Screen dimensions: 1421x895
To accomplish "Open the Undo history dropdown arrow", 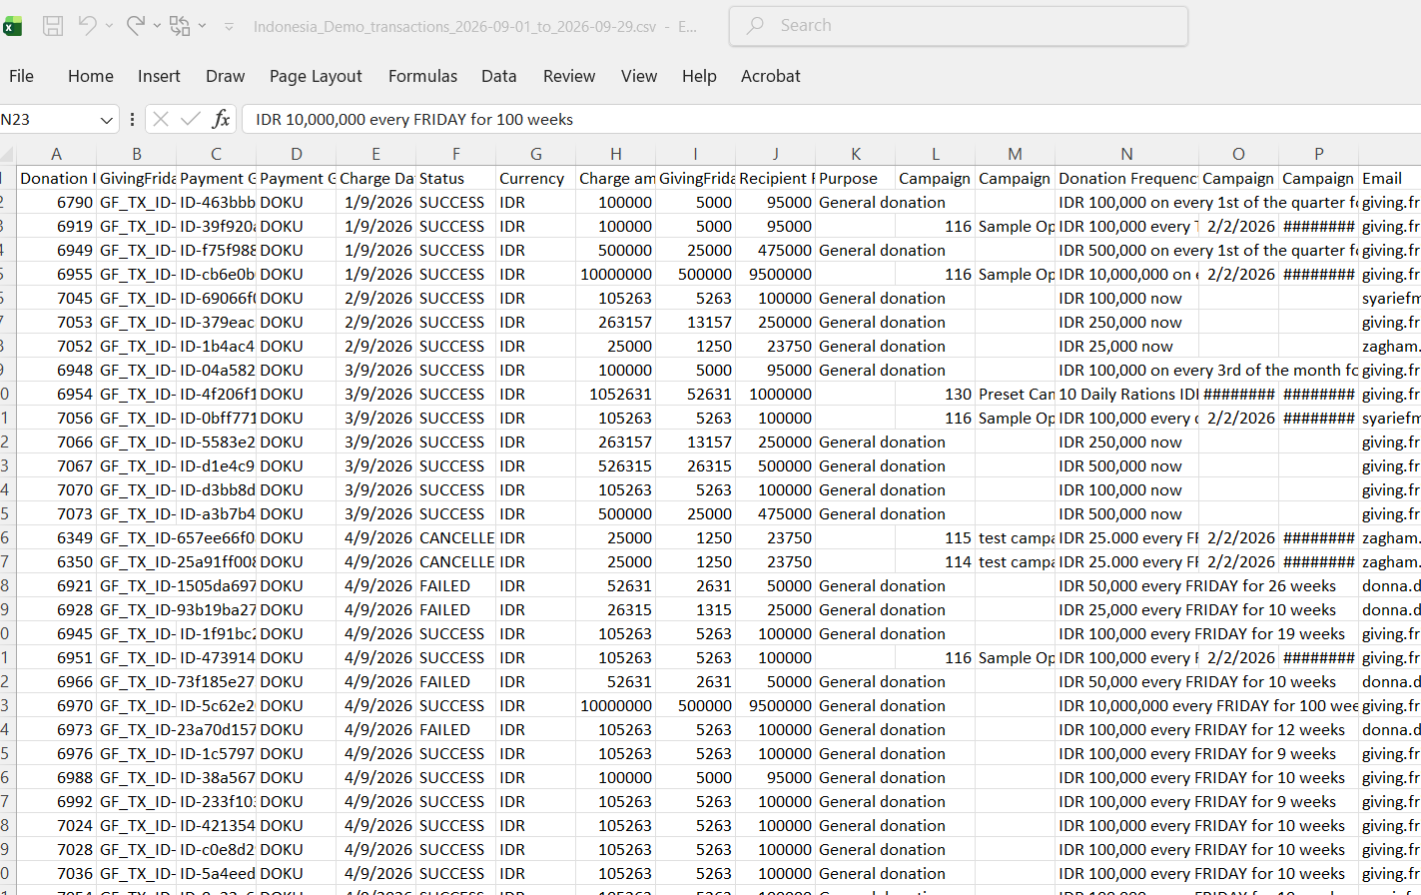I will pyautogui.click(x=109, y=26).
